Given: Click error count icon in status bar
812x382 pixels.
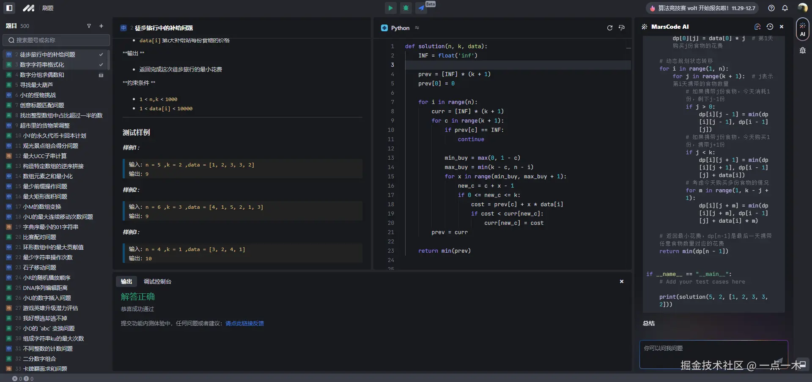Looking at the screenshot, I should pos(15,379).
